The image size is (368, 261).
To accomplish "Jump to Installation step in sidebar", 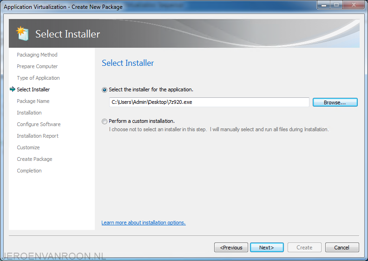I will tap(29, 113).
